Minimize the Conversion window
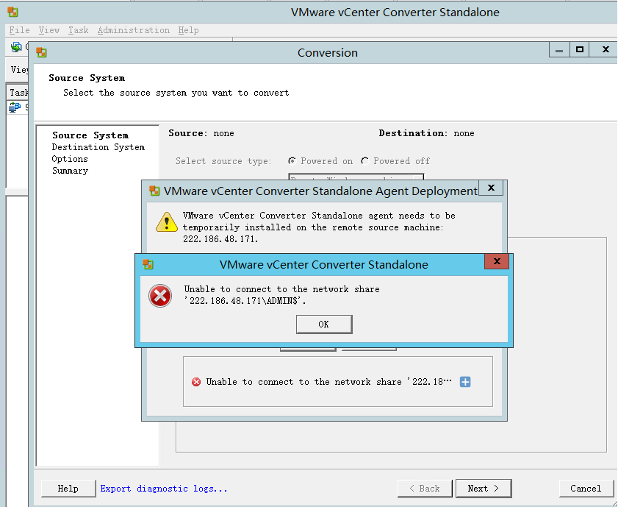This screenshot has height=507, width=618. tap(559, 50)
